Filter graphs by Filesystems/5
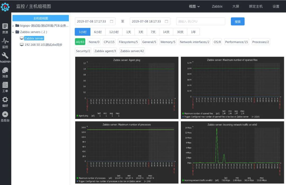Image resolution: width=286 pixels, height=185 pixels. point(128,42)
